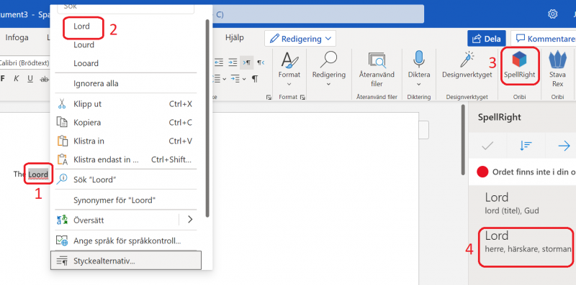
Task: Open the Redigering mode dropdown beside Hjälp
Action: [x=300, y=39]
